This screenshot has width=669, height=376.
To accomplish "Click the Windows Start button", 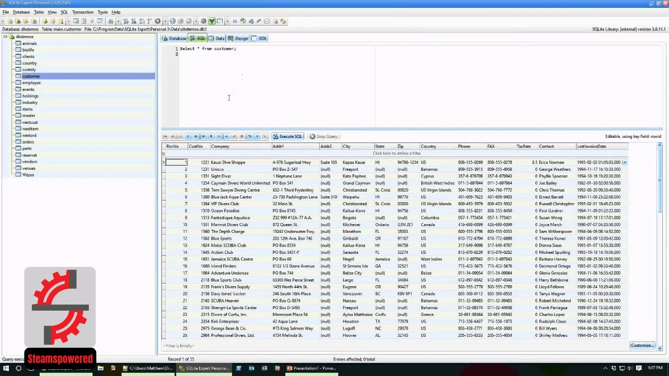I will click(6, 368).
